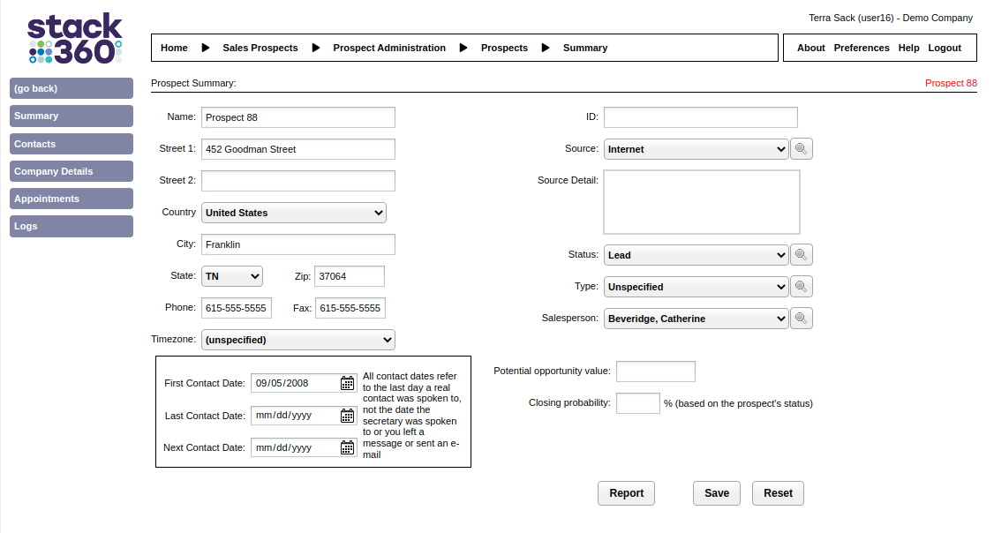The image size is (994, 533).
Task: Open the lookup icon next to Type
Action: tap(801, 287)
